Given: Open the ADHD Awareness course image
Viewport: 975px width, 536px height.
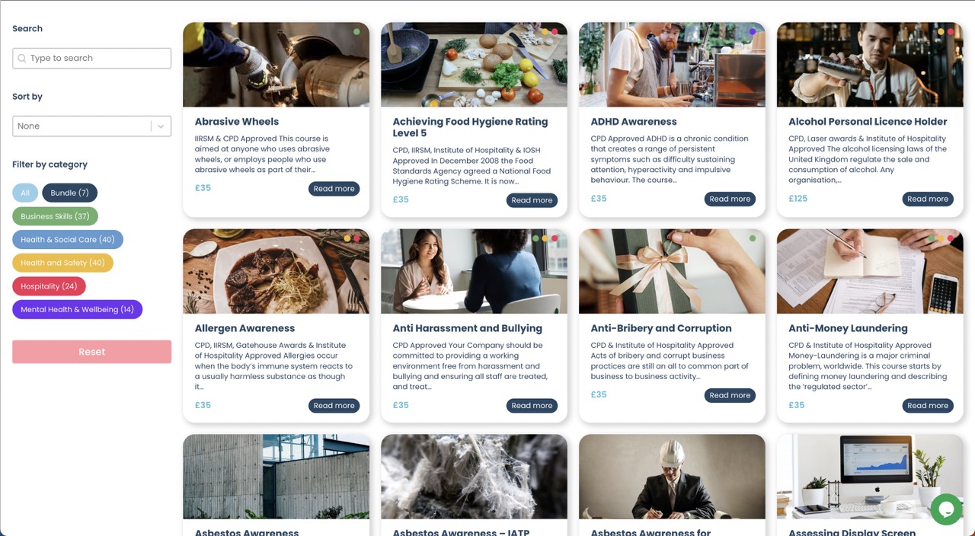Looking at the screenshot, I should pyautogui.click(x=672, y=65).
